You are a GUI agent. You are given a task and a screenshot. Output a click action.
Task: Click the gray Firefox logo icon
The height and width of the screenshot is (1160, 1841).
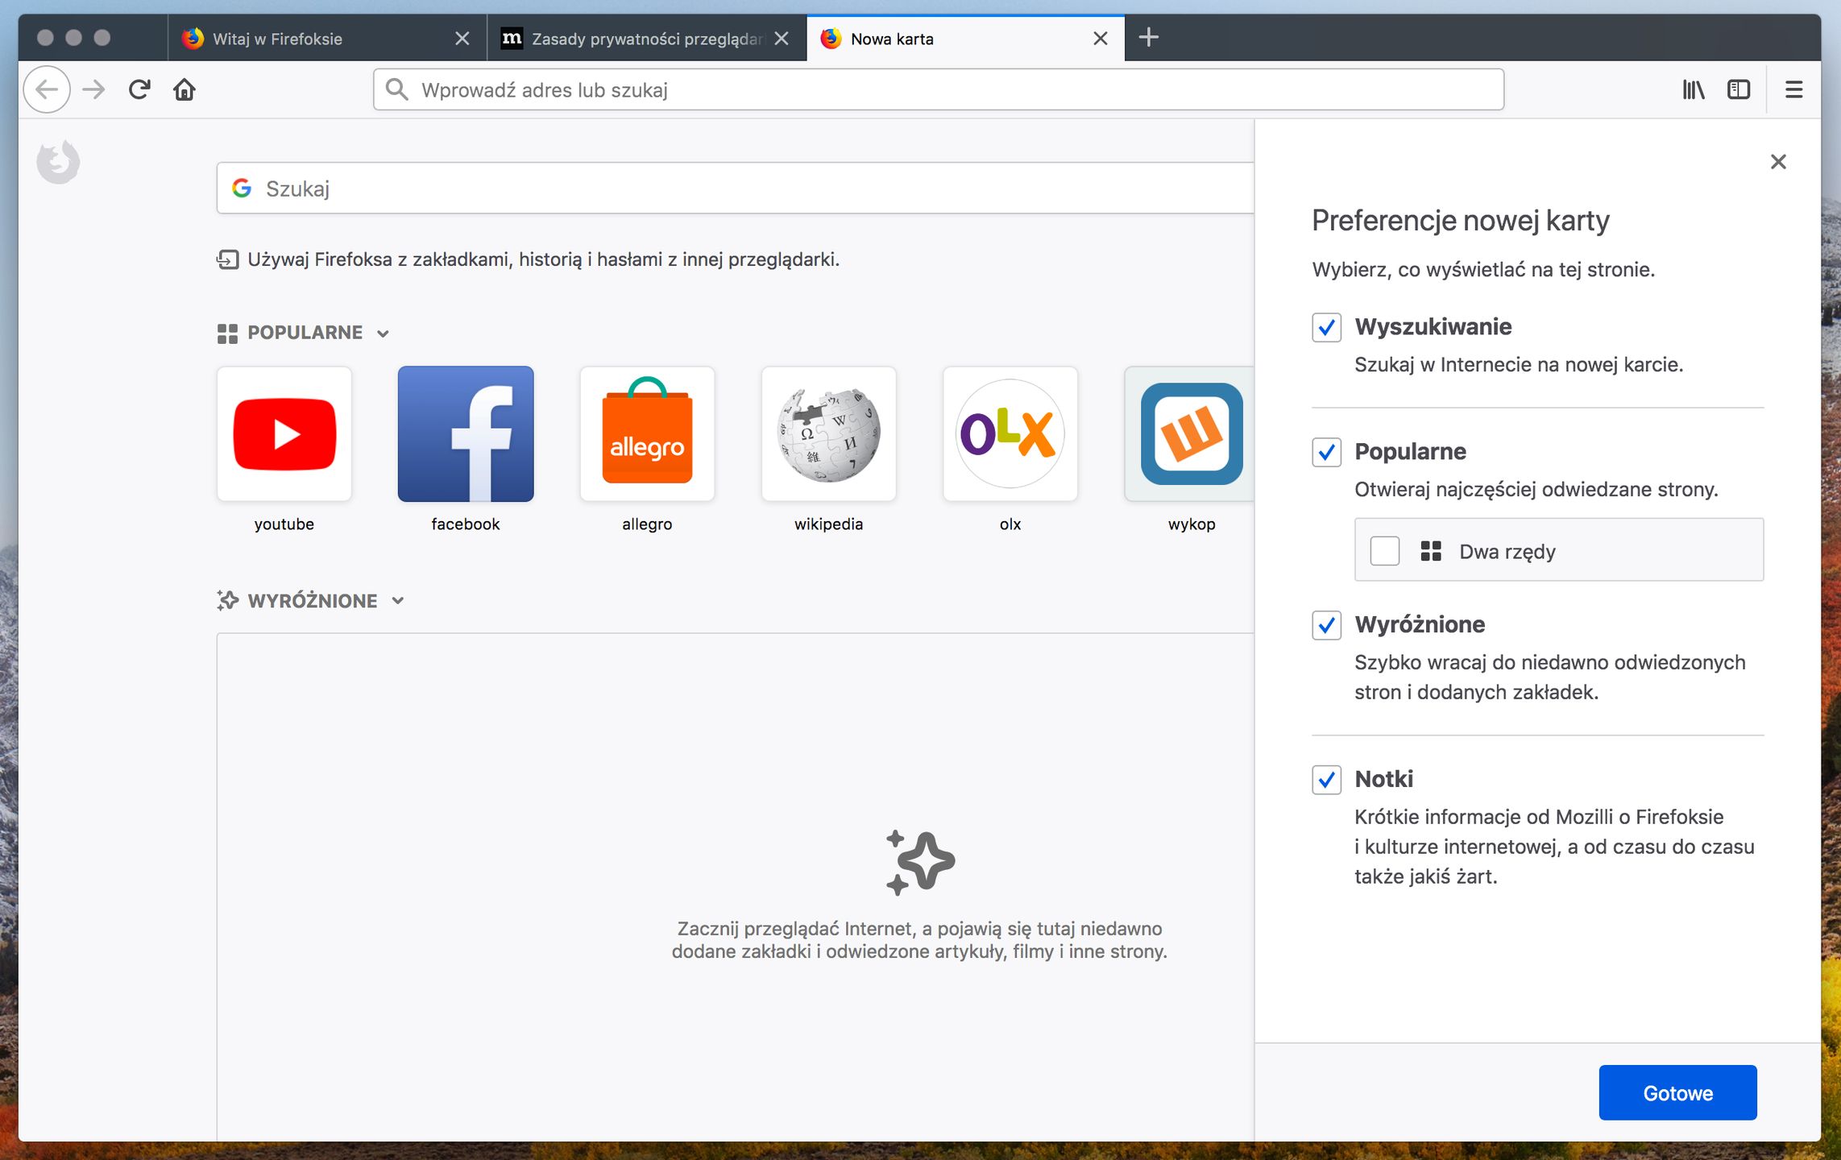[x=59, y=162]
